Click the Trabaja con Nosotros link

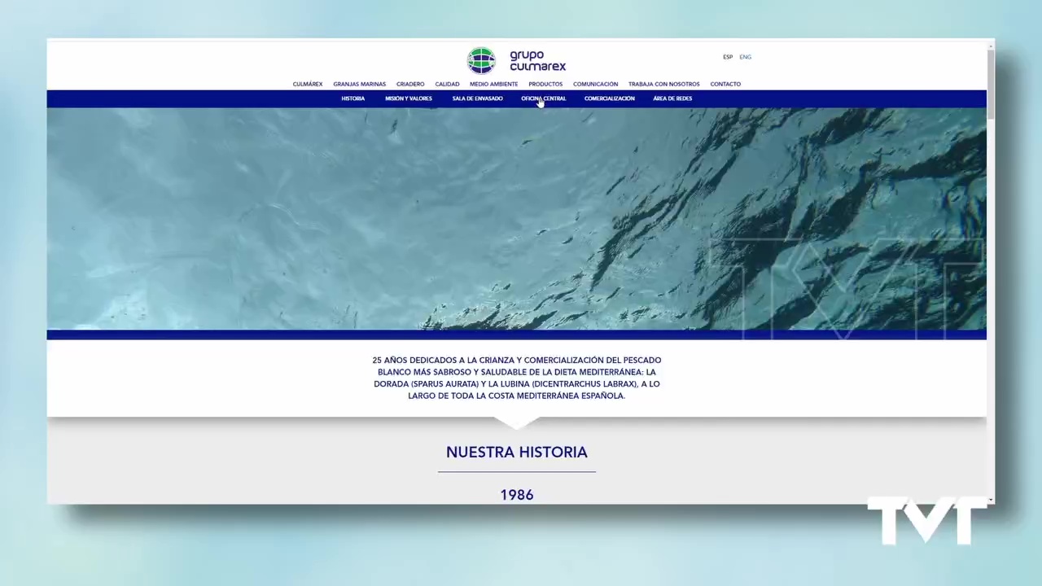663,84
